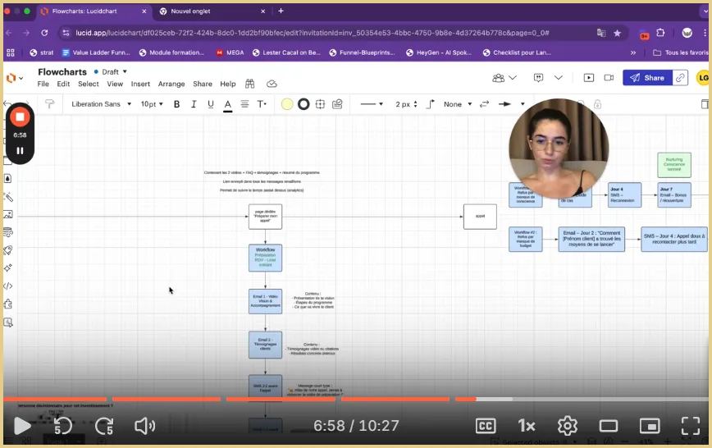Select the format painter icon

[x=49, y=104]
